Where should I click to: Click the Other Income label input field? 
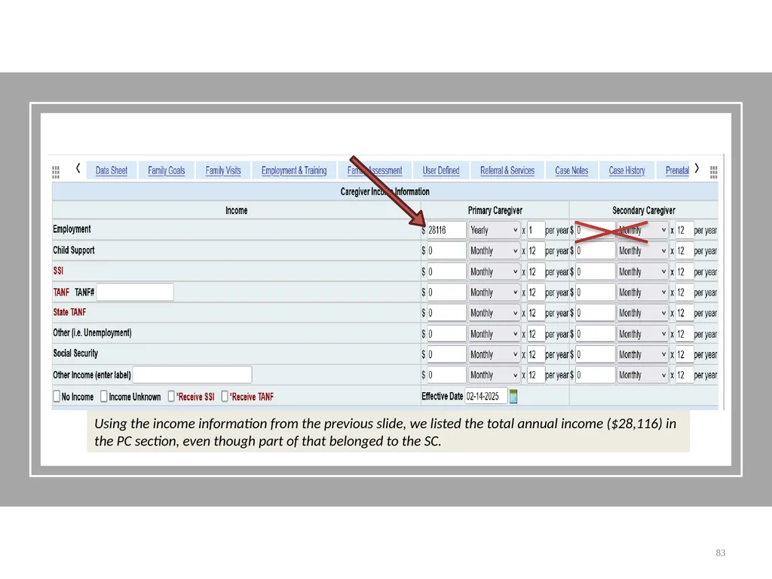192,375
